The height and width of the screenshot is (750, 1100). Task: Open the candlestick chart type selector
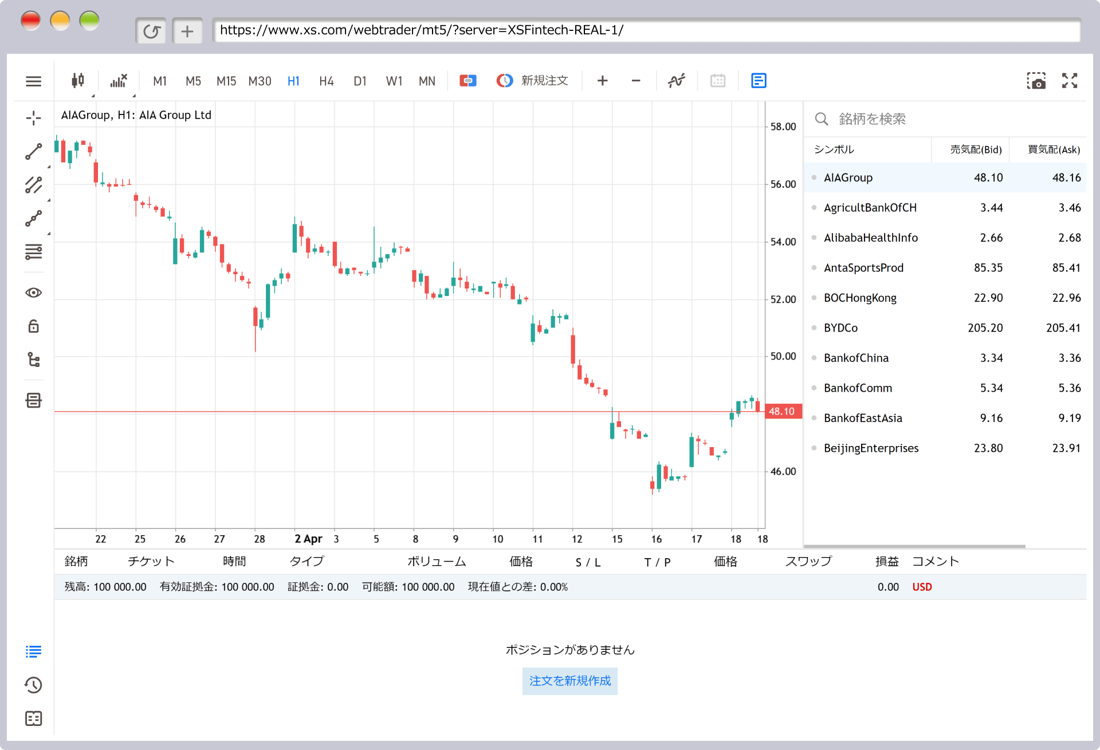point(78,81)
